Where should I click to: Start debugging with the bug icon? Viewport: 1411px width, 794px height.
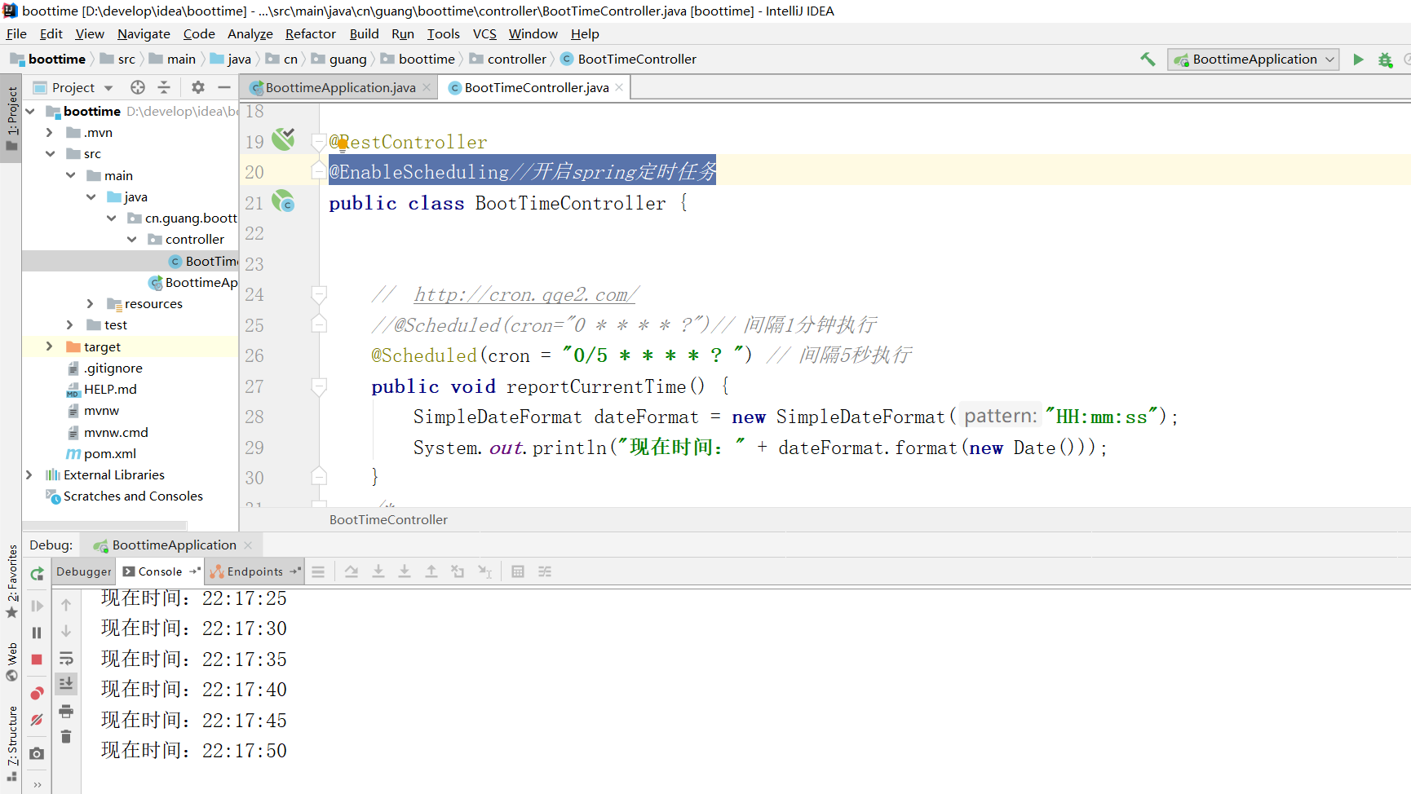point(1385,60)
